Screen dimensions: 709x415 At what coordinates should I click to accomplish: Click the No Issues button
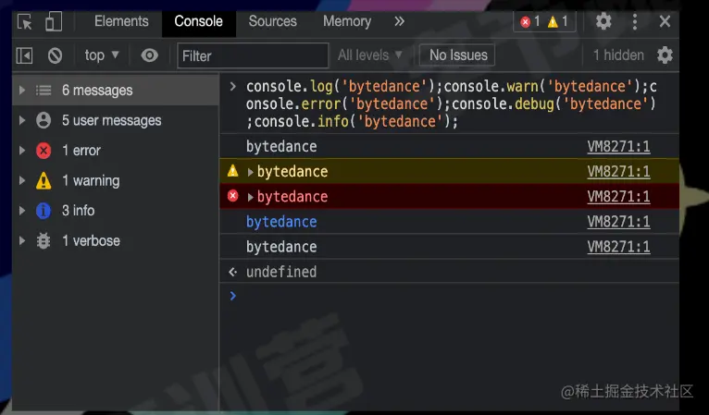[x=457, y=55]
